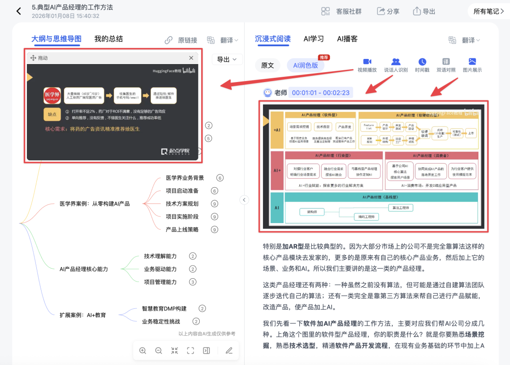Switch to 沉浸式阅读 tab
The image size is (510, 365).
pos(272,39)
